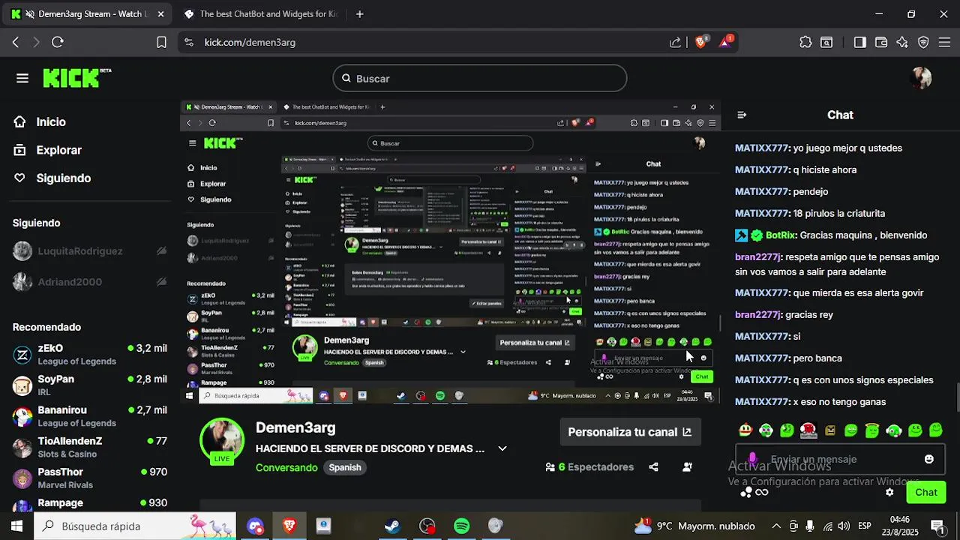This screenshot has height=540, width=960.
Task: Switch to the Demen3arg Stream browser tab
Action: click(x=88, y=13)
